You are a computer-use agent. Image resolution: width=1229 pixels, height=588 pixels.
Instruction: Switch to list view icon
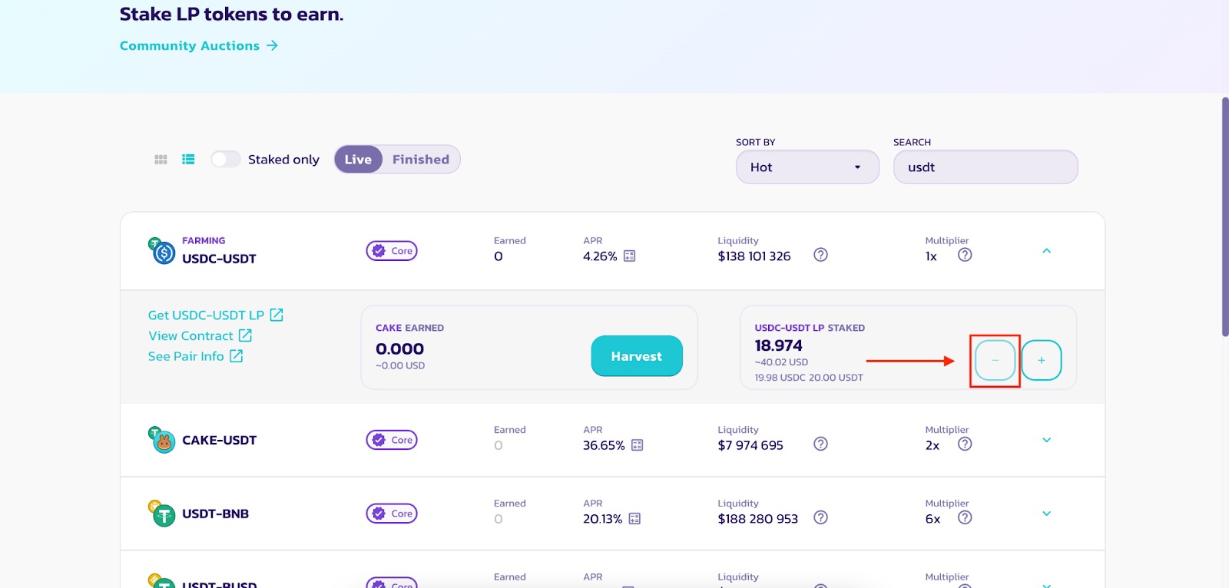[x=188, y=160]
